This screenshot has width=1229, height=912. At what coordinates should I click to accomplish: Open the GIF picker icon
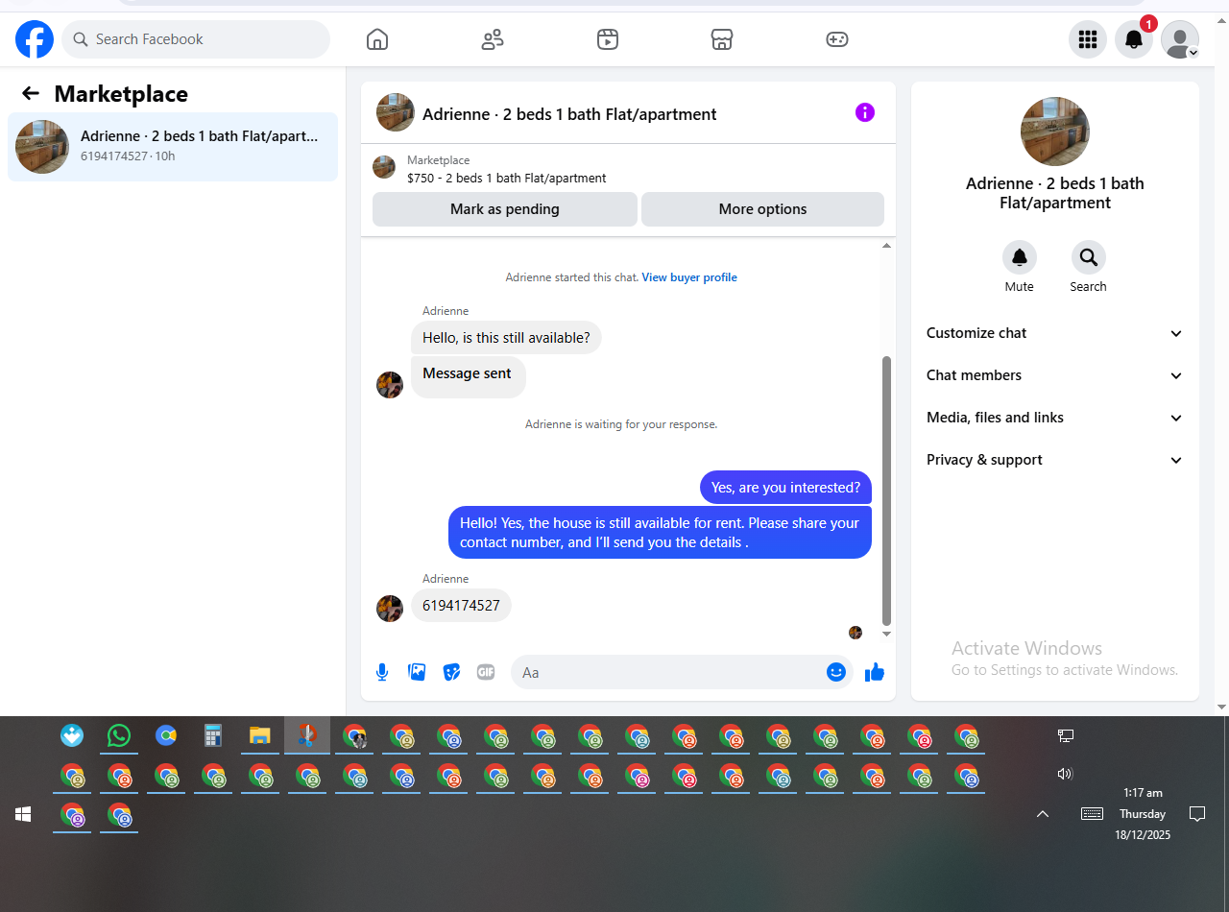coord(486,672)
